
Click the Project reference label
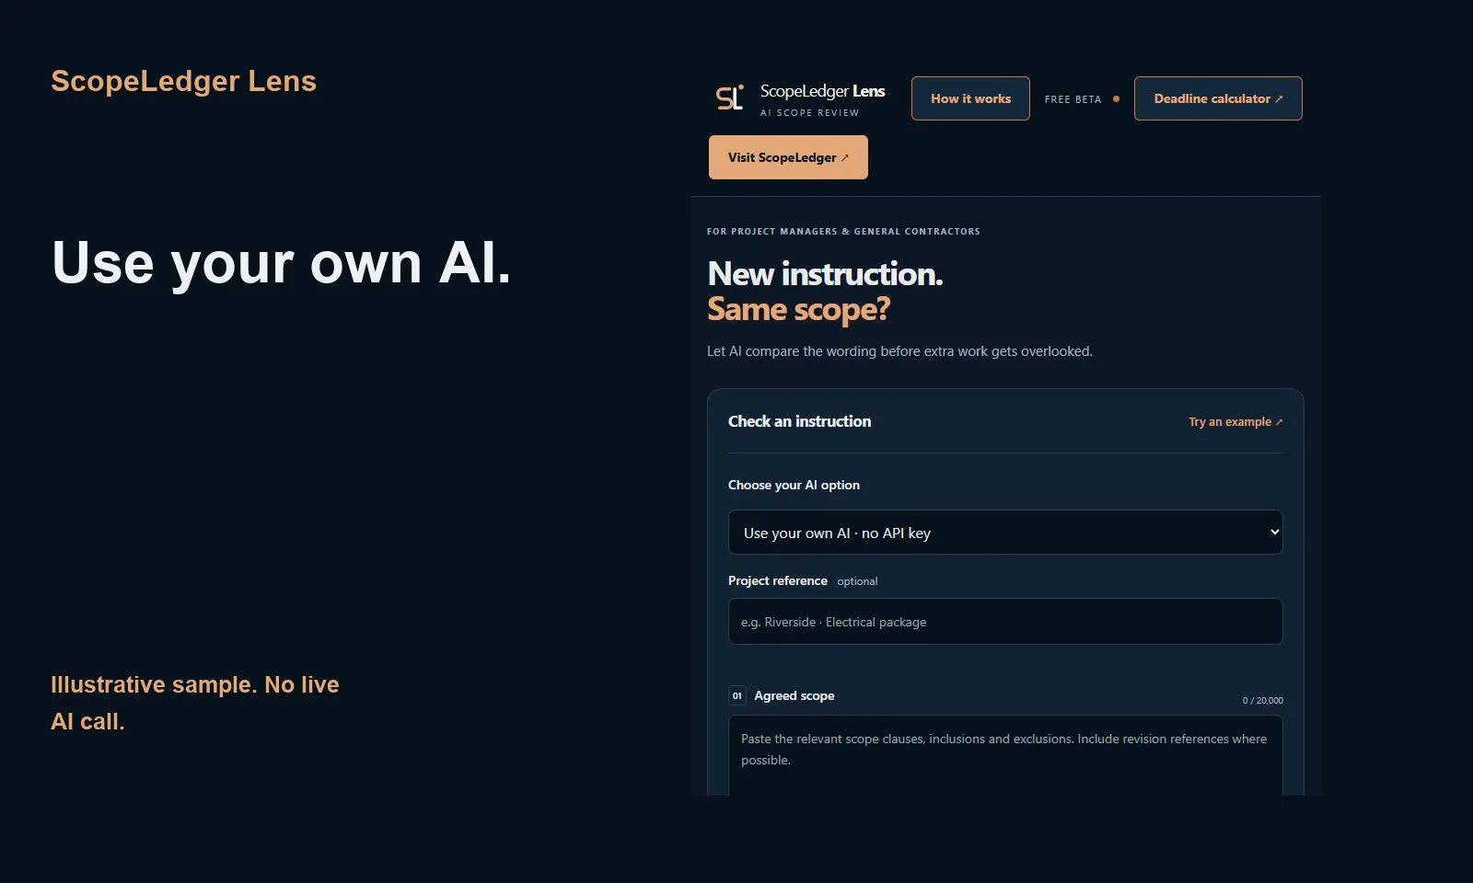click(x=778, y=580)
